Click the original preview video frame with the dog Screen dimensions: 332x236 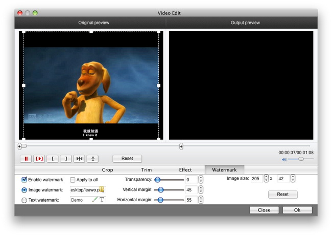91,85
